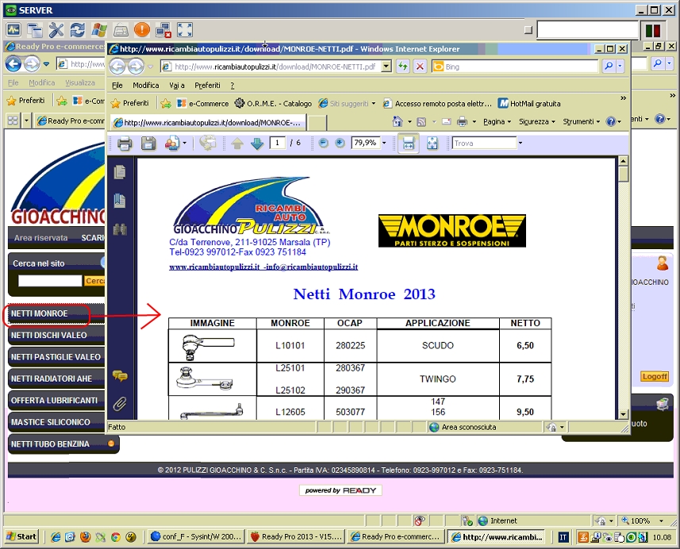Print the PDF using the printer icon

click(x=125, y=143)
